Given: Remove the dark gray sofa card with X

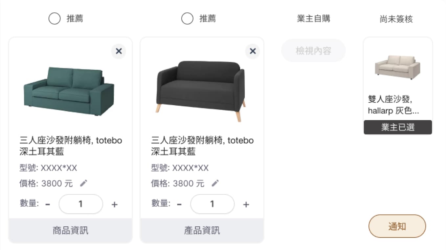Looking at the screenshot, I should (253, 51).
